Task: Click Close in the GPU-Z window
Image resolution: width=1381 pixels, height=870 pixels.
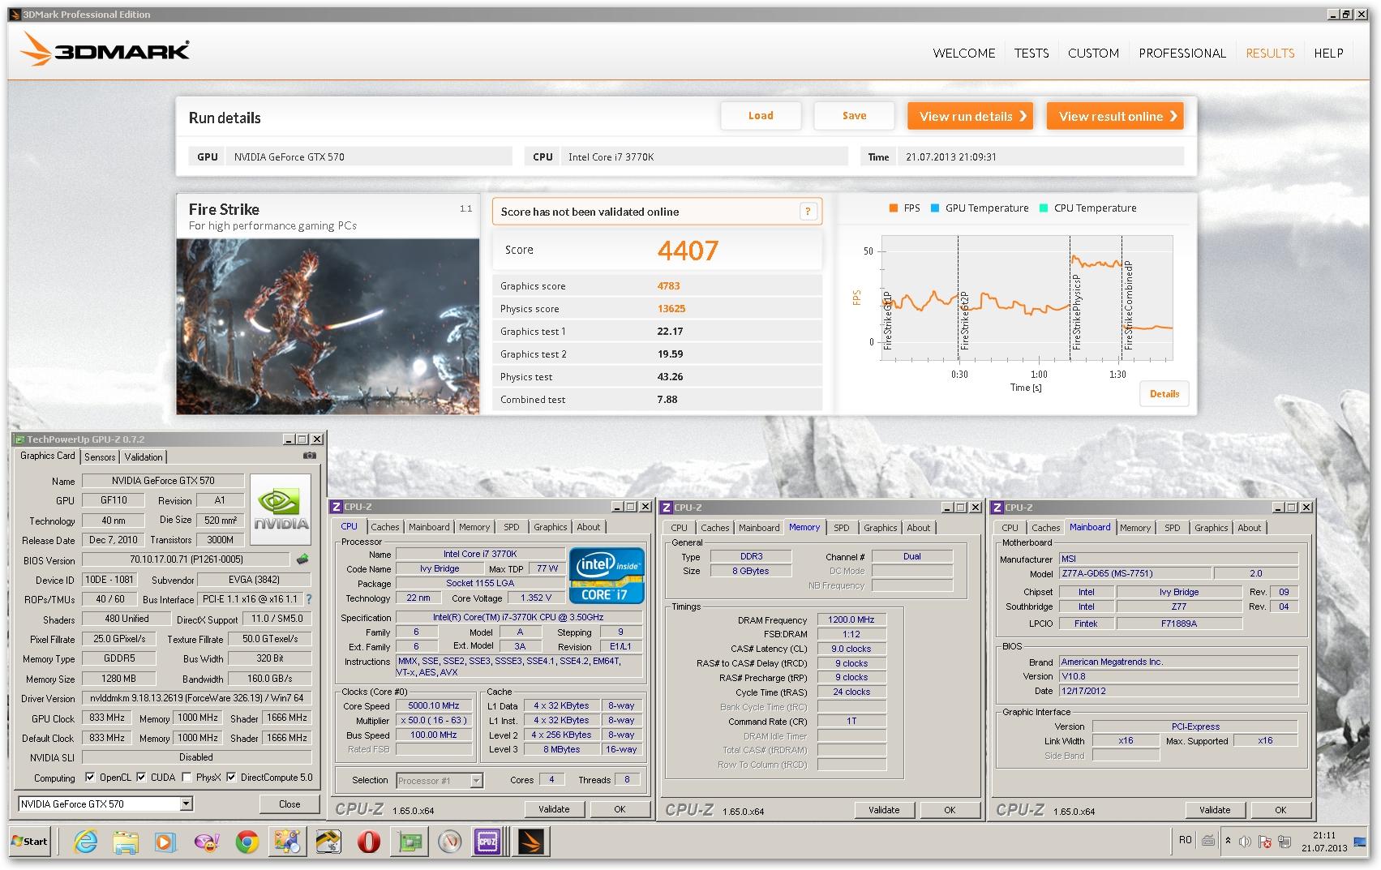Action: [x=289, y=804]
